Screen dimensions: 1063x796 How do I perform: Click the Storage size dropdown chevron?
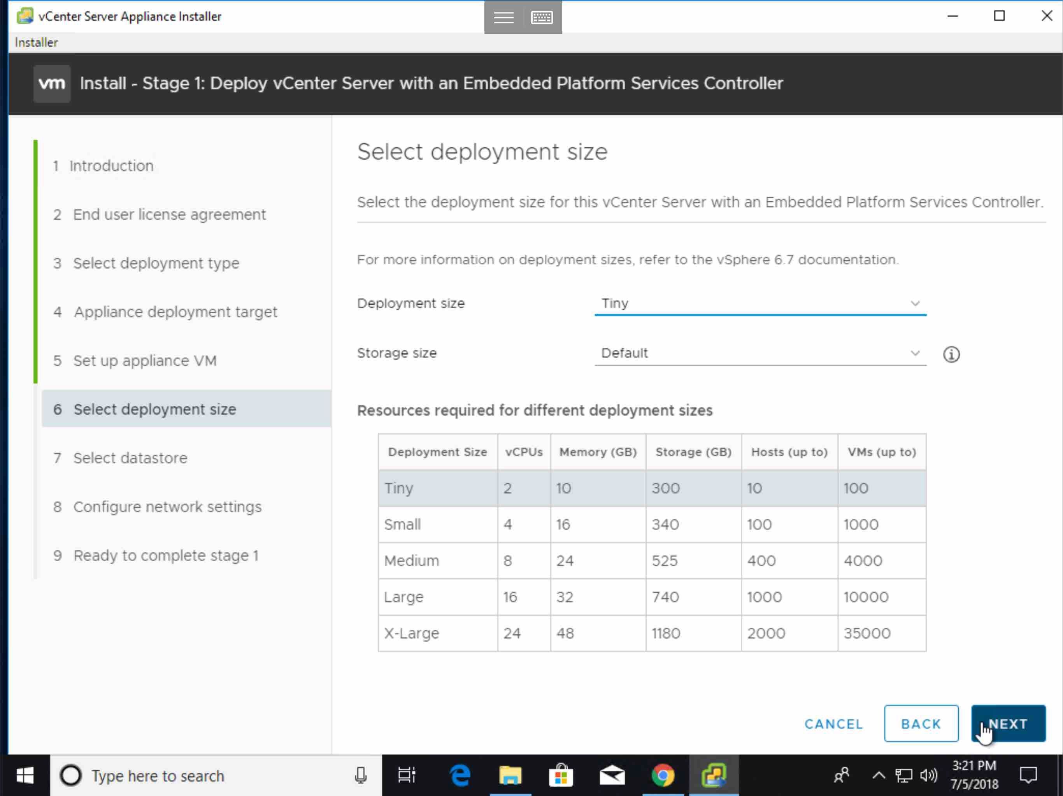[915, 353]
